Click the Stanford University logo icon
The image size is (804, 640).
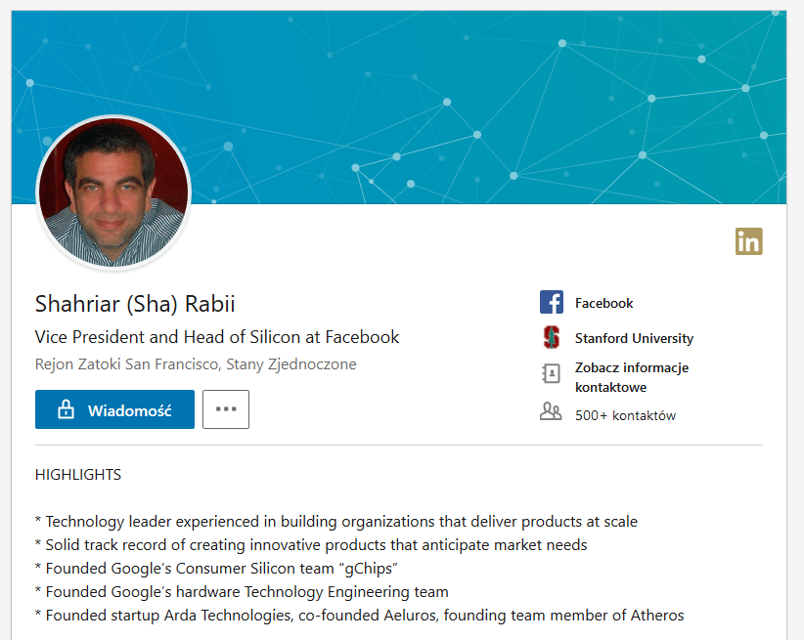click(x=552, y=338)
